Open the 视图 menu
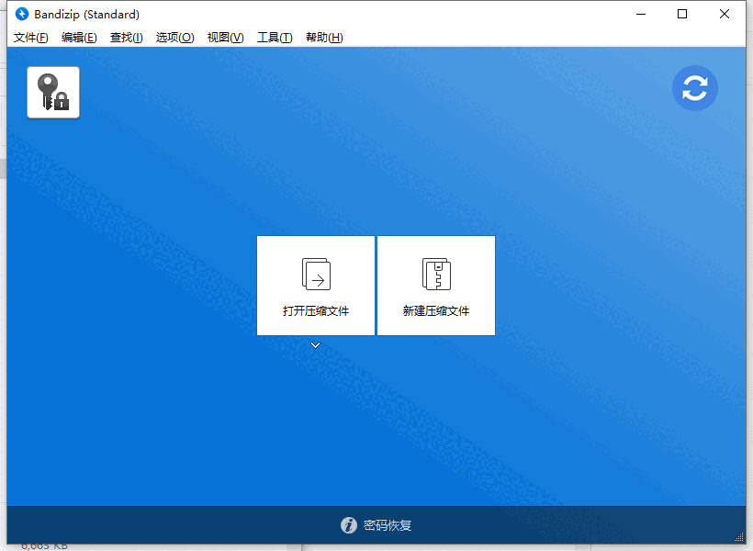This screenshot has width=753, height=551. [x=225, y=38]
